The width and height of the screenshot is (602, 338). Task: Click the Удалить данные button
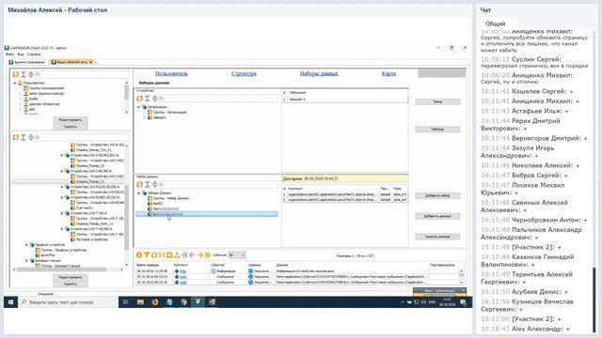coord(437,237)
